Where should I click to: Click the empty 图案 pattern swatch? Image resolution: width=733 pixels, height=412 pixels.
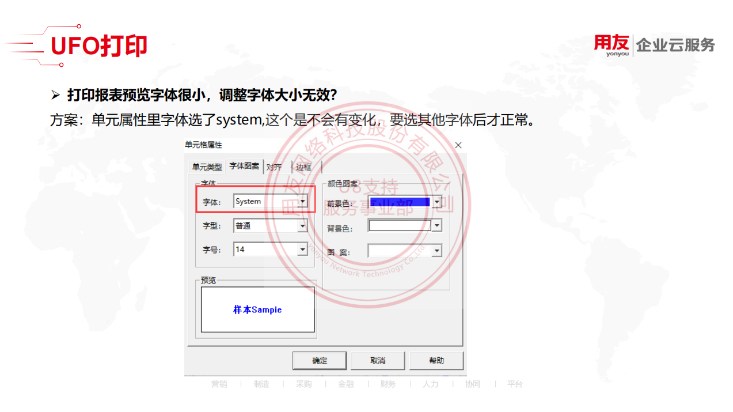pos(400,251)
